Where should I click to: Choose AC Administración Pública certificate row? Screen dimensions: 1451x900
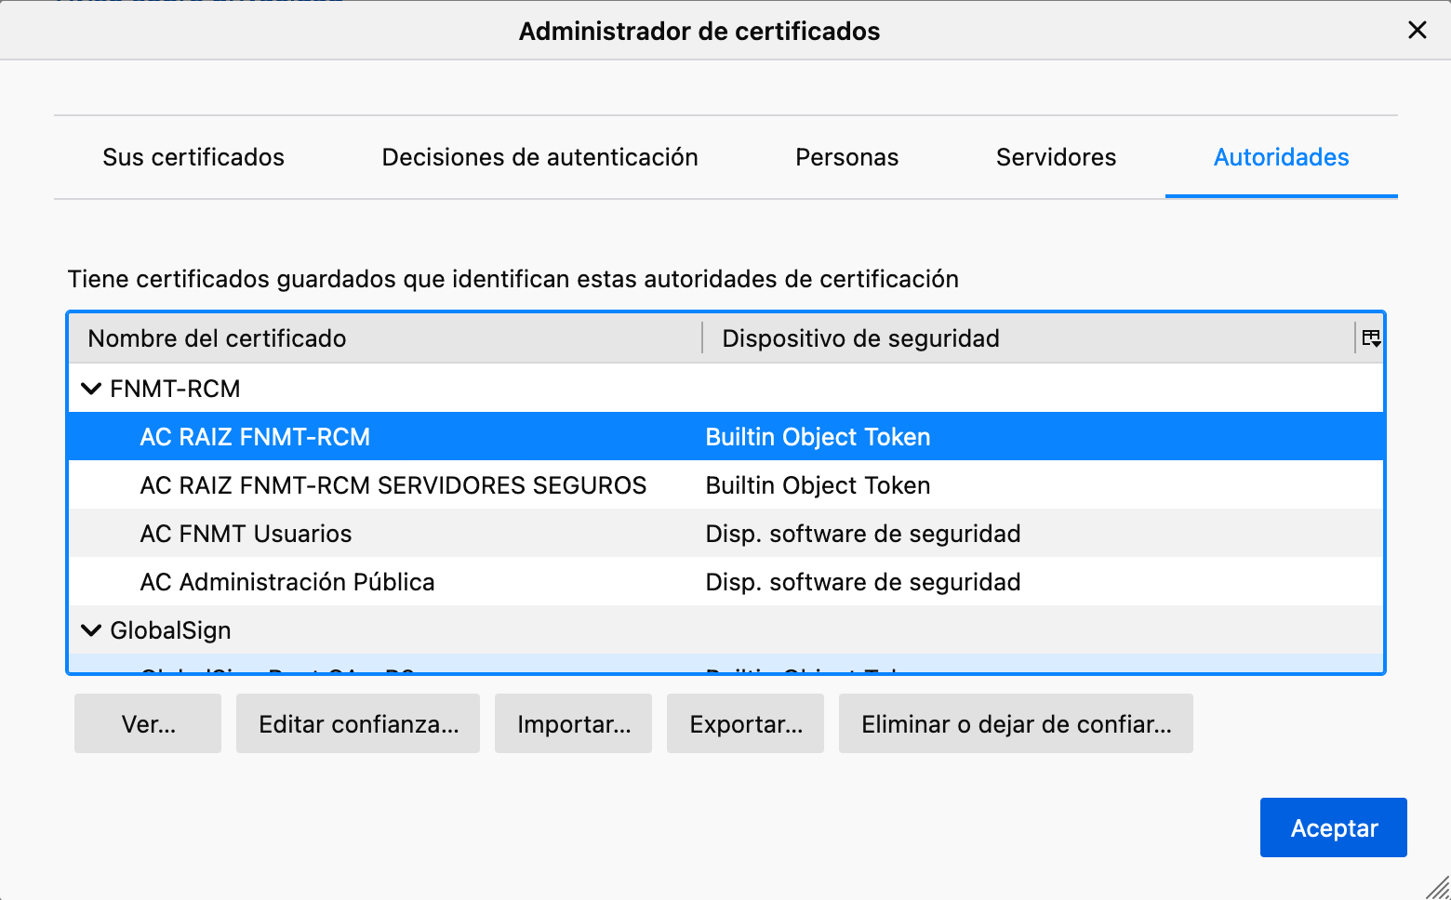click(287, 582)
